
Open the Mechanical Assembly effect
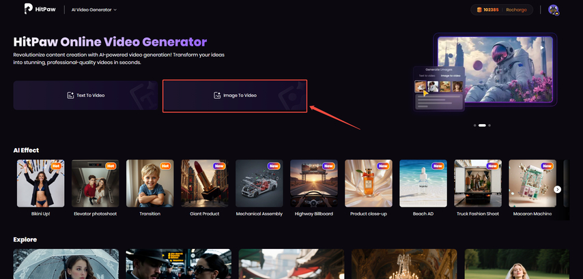[259, 183]
